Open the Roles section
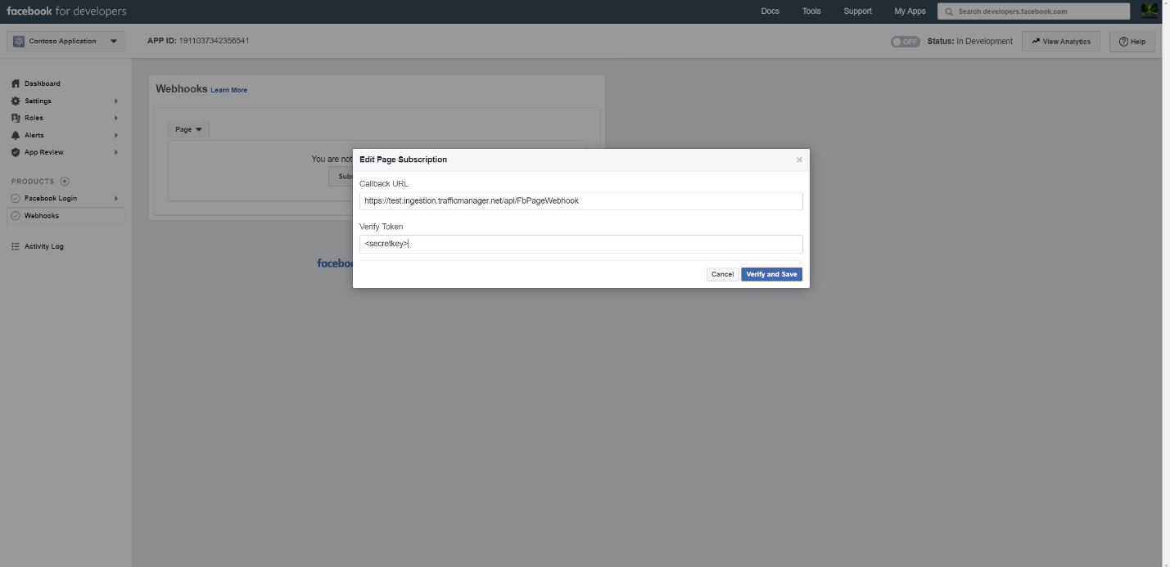The height and width of the screenshot is (567, 1170). 33,117
